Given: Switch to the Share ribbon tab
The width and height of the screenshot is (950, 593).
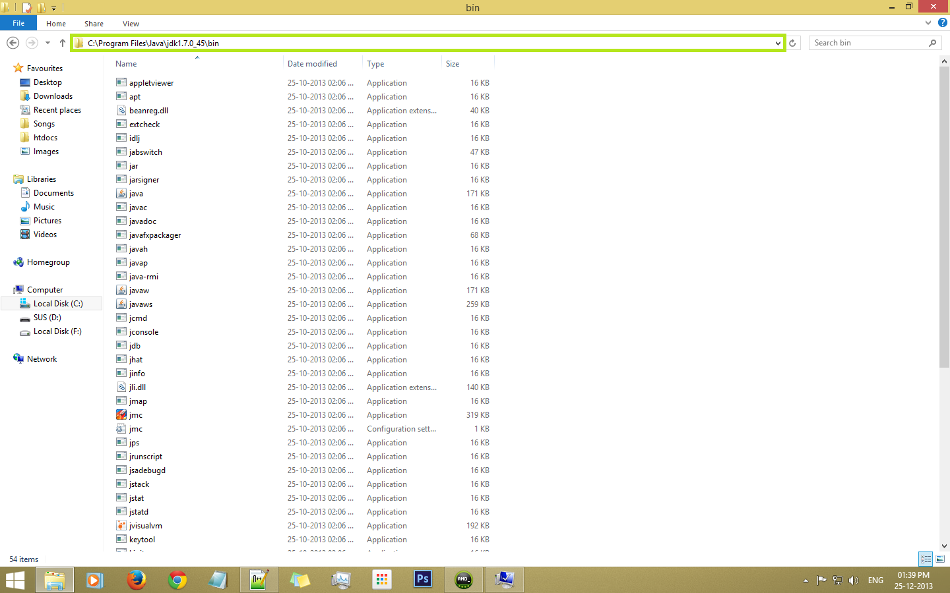Looking at the screenshot, I should [x=94, y=24].
